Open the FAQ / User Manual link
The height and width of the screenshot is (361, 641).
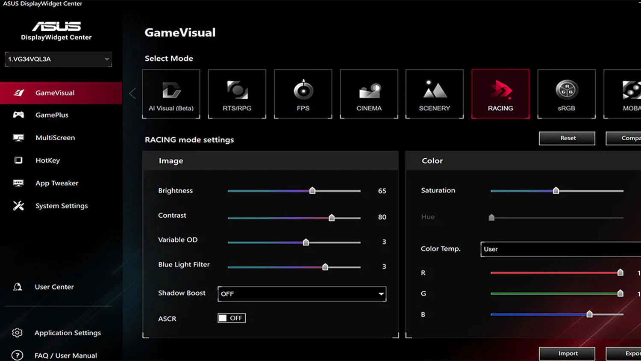click(66, 355)
